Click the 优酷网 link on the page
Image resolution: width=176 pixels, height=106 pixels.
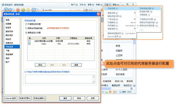pos(119,51)
